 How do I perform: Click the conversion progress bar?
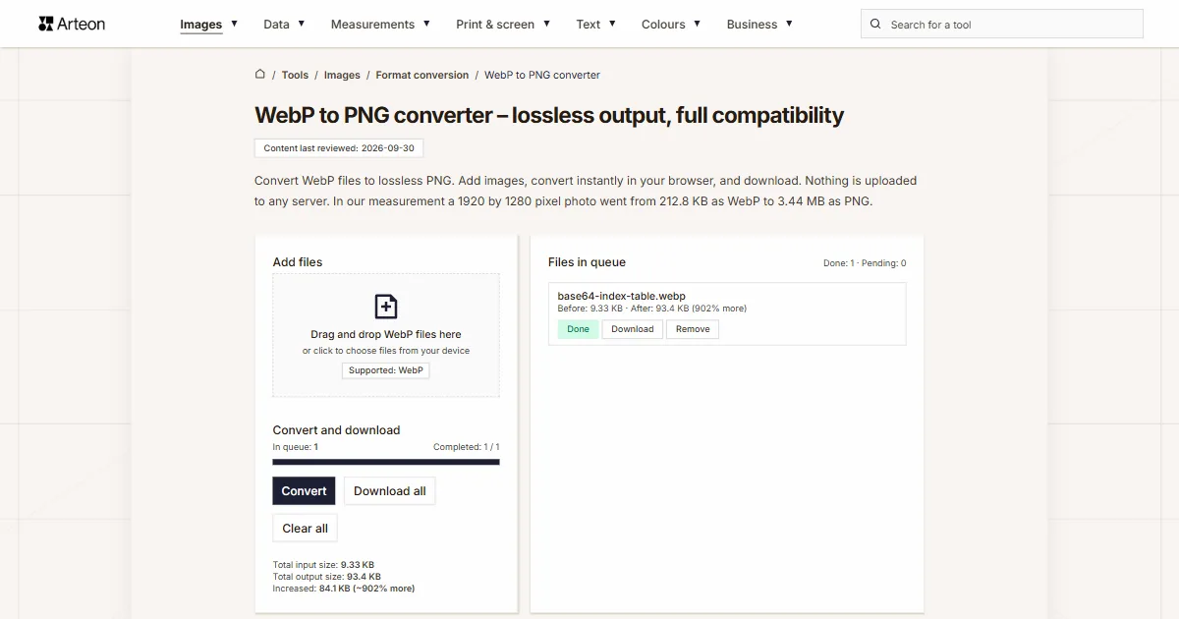click(x=386, y=462)
